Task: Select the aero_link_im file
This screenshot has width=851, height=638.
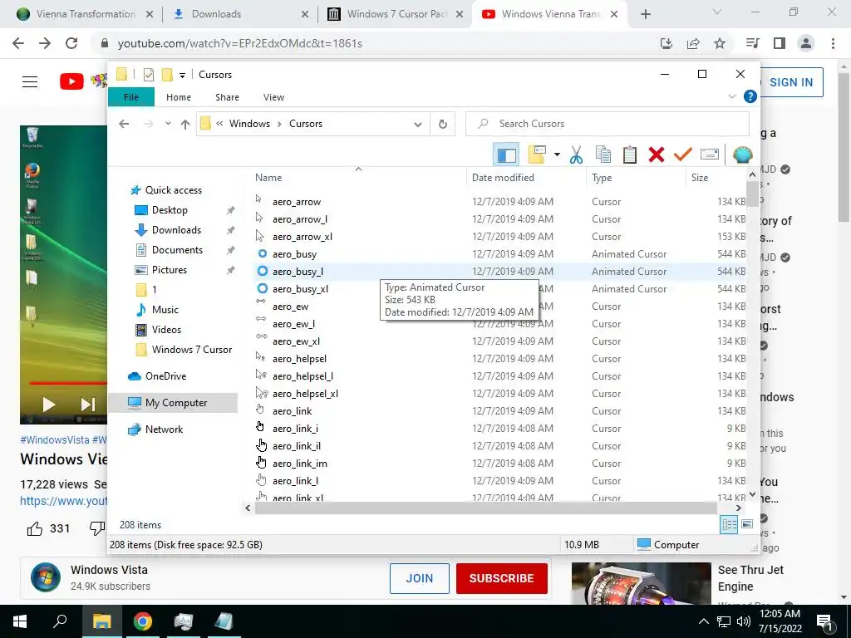Action: point(299,464)
